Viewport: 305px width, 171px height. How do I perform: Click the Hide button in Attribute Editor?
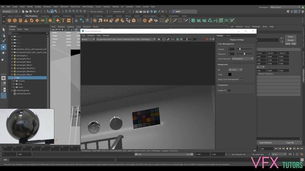pos(294,44)
